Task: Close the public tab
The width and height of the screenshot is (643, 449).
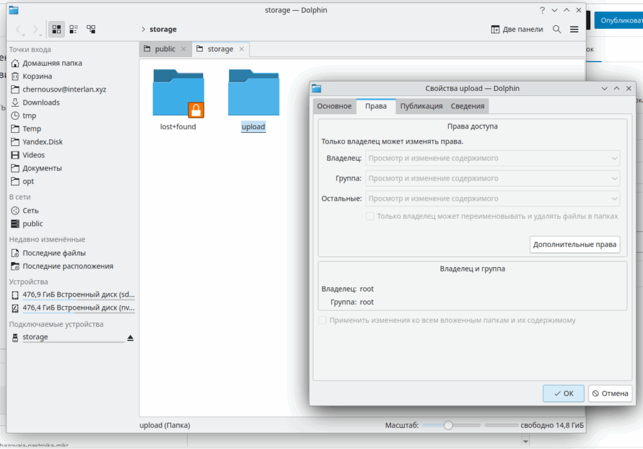Action: tap(183, 49)
